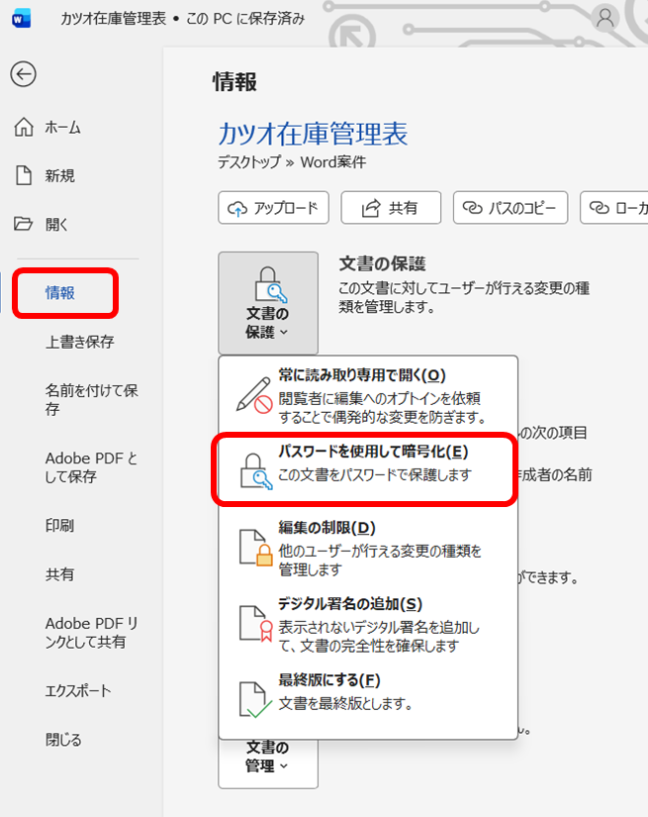Image resolution: width=648 pixels, height=817 pixels.
Task: Expand the 文書の管理 dropdown button
Action: (x=268, y=757)
